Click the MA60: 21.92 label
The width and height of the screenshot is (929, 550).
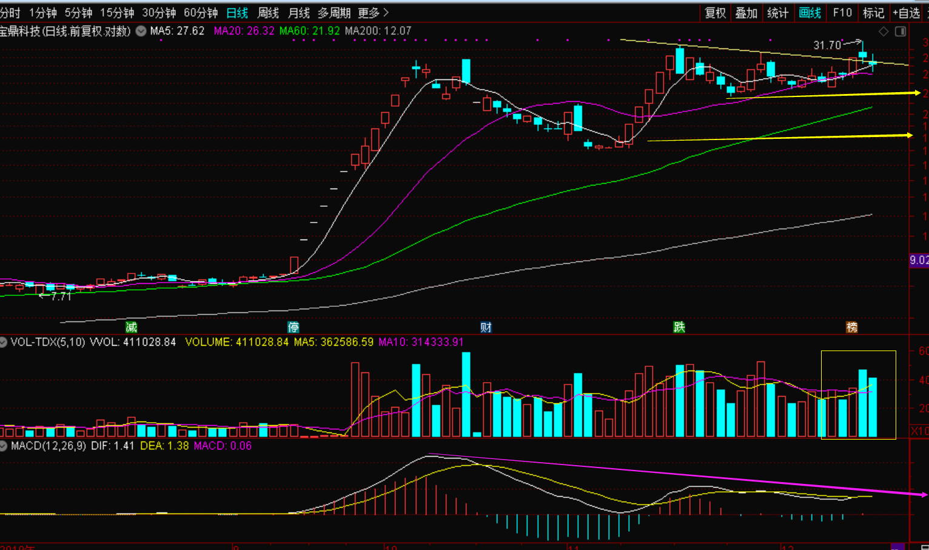tap(310, 31)
